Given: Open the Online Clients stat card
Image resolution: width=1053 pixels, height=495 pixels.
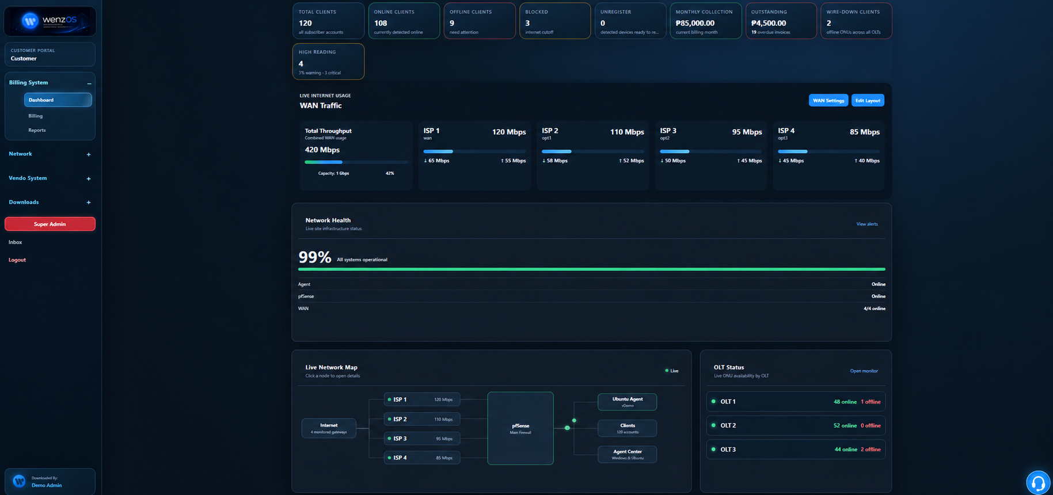Looking at the screenshot, I should click(404, 21).
